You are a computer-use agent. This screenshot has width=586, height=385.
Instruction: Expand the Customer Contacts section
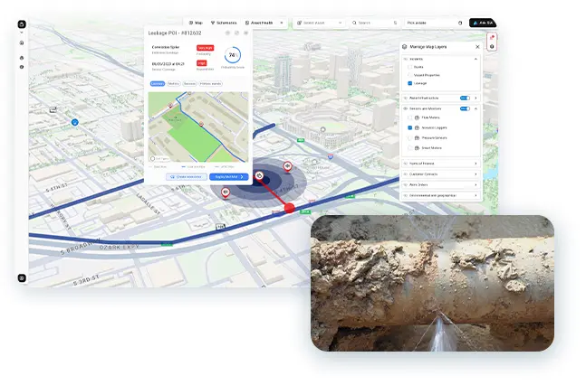pos(440,173)
